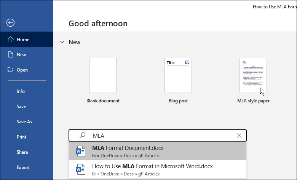This screenshot has width=297, height=180.
Task: Click the Home house icon in sidebar
Action: click(11, 39)
